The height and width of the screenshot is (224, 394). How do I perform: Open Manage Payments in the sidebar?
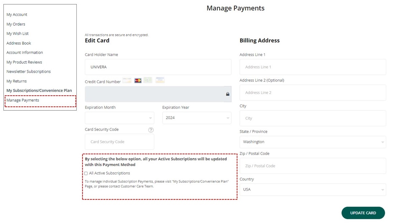click(x=23, y=100)
